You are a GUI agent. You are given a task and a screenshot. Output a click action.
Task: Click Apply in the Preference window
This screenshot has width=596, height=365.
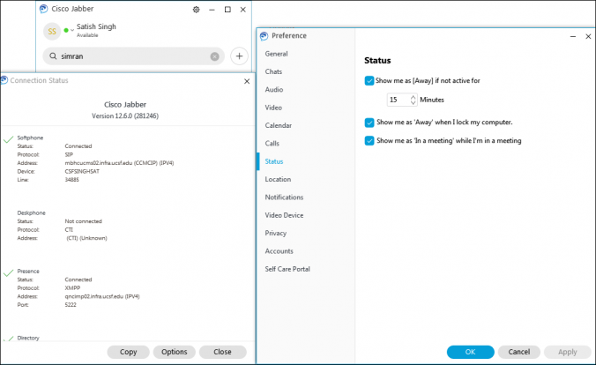[568, 352]
